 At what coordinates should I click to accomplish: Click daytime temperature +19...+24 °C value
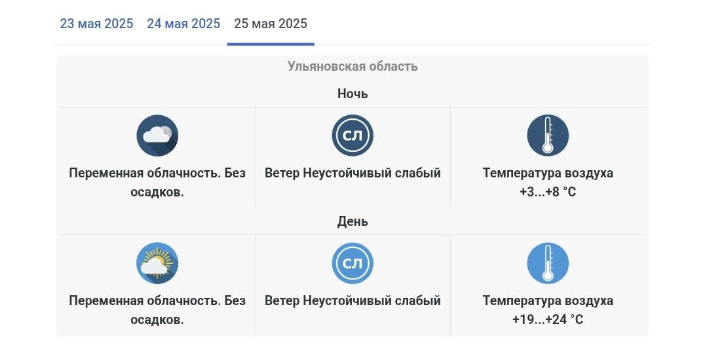(x=548, y=319)
